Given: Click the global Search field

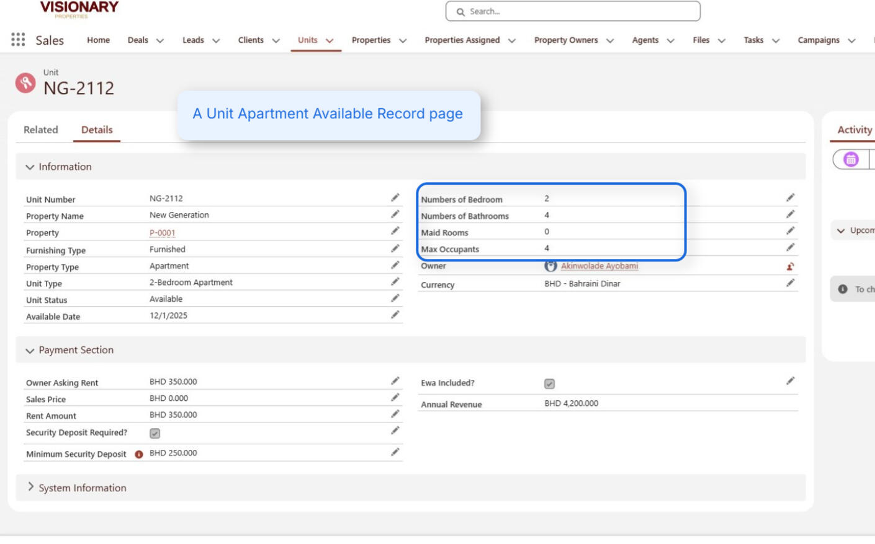Looking at the screenshot, I should pos(573,11).
